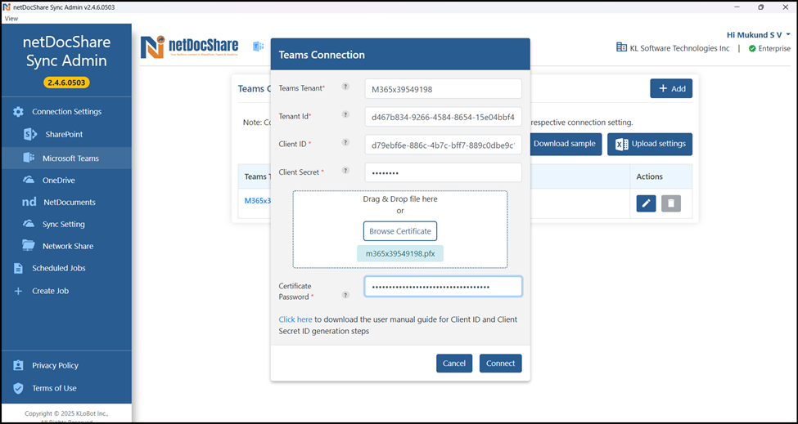Click the SharePoint icon in sidebar
This screenshot has width=798, height=424.
coord(30,135)
